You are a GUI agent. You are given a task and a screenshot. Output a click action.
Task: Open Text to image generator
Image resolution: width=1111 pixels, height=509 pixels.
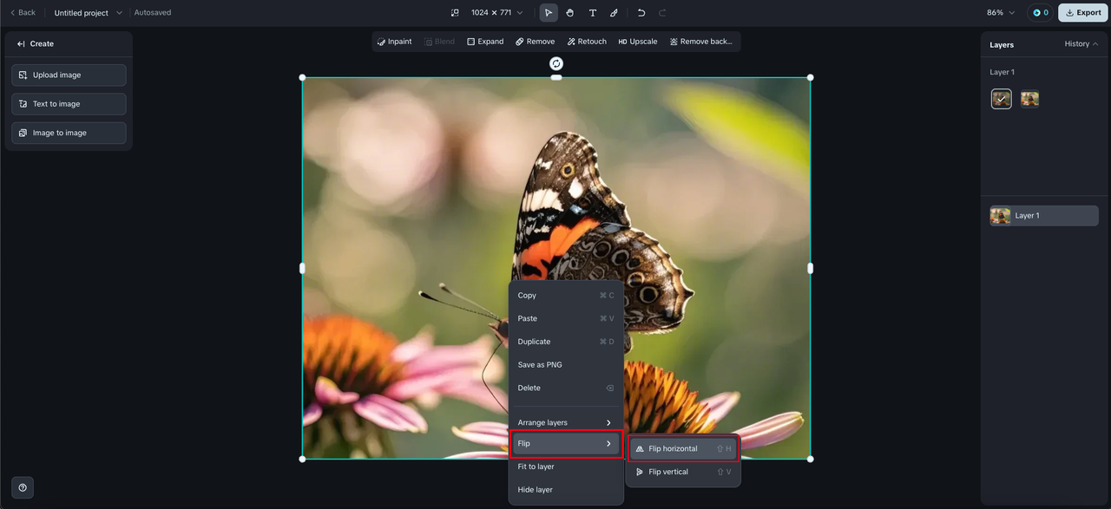[69, 104]
